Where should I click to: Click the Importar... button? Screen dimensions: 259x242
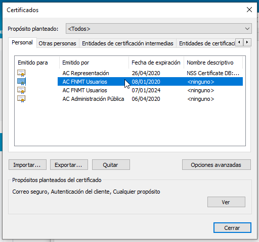click(x=27, y=165)
